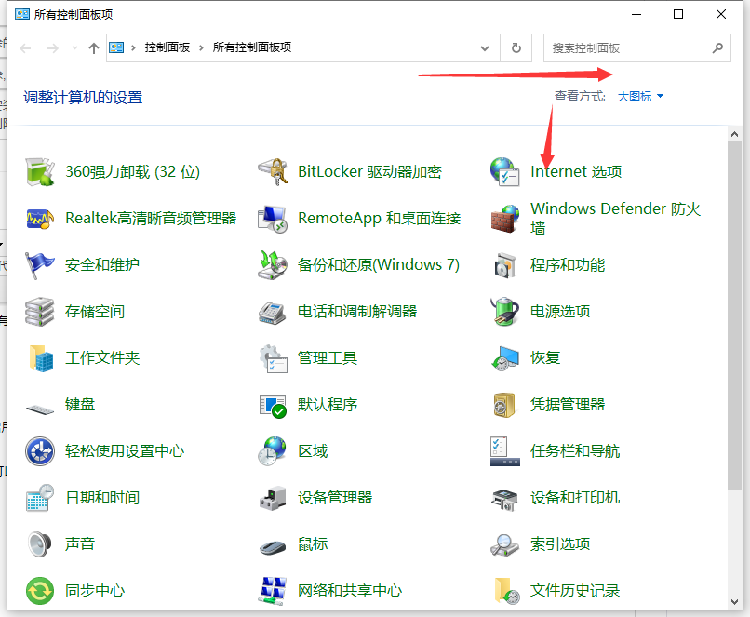Screen dimensions: 750x617
Task: Open the 恢复 monitor icon
Action: 504,357
